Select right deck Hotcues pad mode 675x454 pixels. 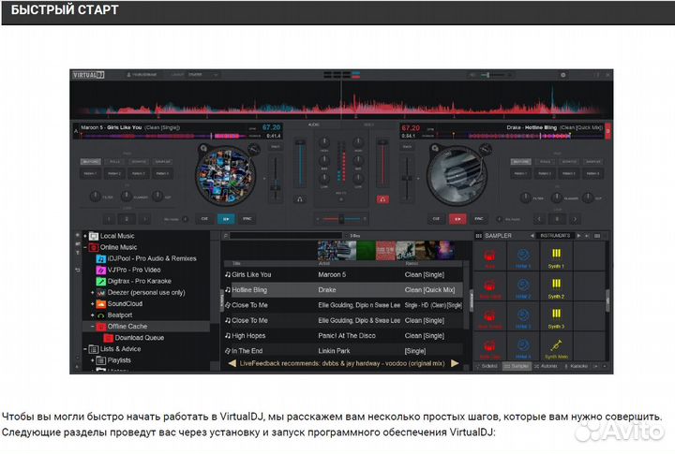[x=521, y=162]
